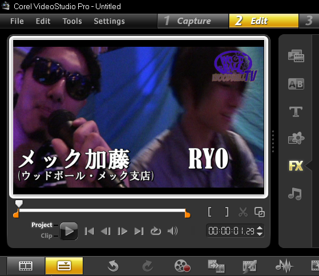Click the left orange trim marker

coord(16,214)
